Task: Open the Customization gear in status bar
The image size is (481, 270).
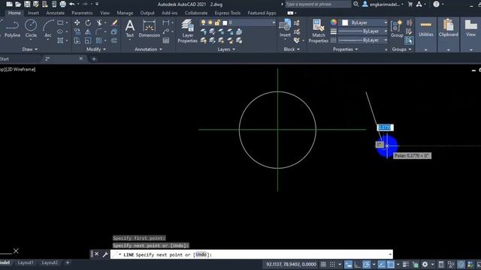Action: pos(425,264)
